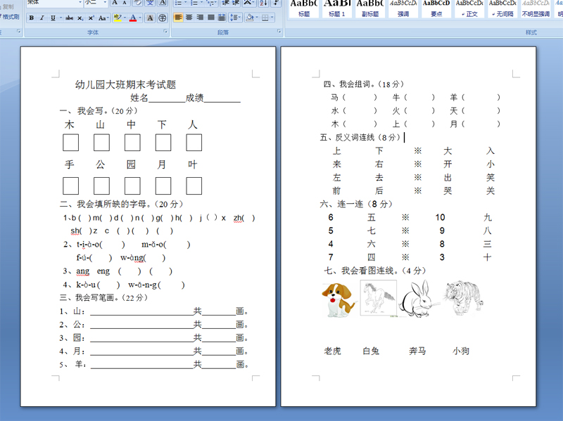
Task: Select the puppy picture
Action: click(339, 299)
